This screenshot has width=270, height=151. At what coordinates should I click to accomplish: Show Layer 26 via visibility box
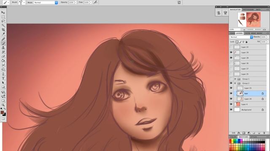pyautogui.click(x=231, y=63)
